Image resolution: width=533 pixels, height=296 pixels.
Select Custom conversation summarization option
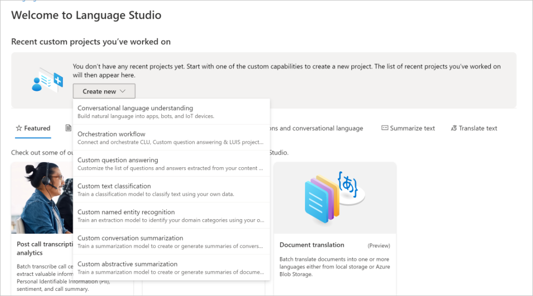[171, 242]
